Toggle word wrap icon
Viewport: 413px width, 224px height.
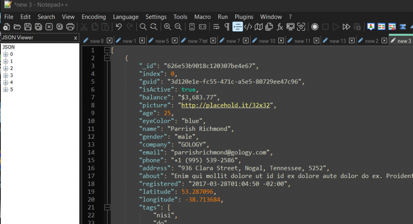[216, 27]
